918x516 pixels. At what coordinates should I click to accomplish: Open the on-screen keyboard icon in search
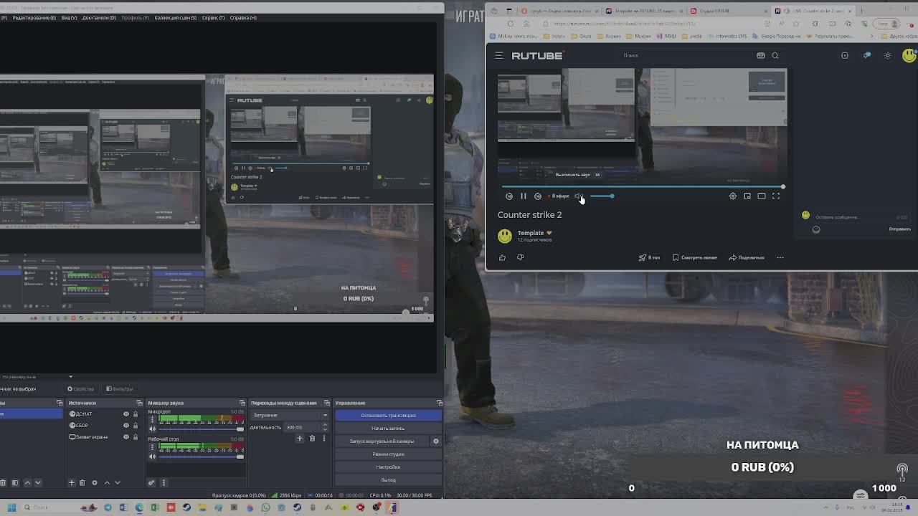[761, 55]
